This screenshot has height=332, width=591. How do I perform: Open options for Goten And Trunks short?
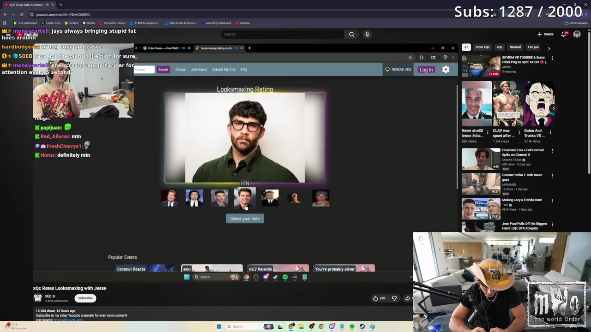550,132
